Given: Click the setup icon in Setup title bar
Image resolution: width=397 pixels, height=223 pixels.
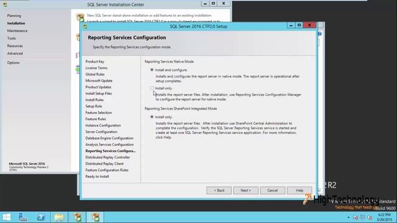Looking at the screenshot, I should 85,27.
